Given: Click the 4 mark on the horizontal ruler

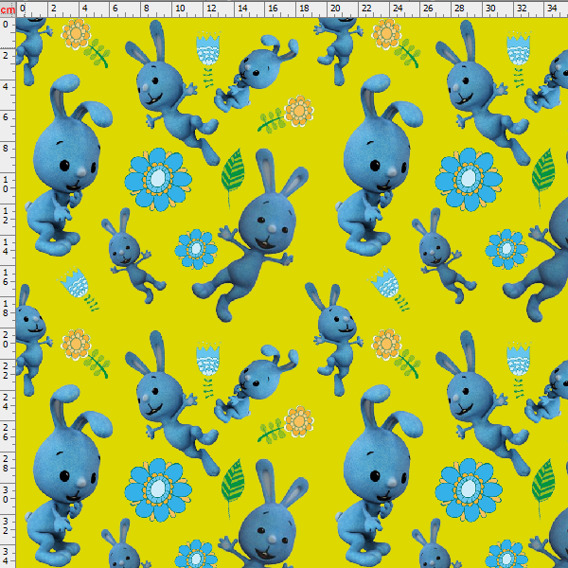Looking at the screenshot, I should point(85,9).
